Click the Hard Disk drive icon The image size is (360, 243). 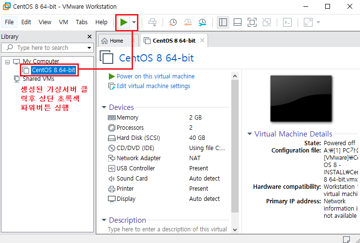[x=112, y=138]
